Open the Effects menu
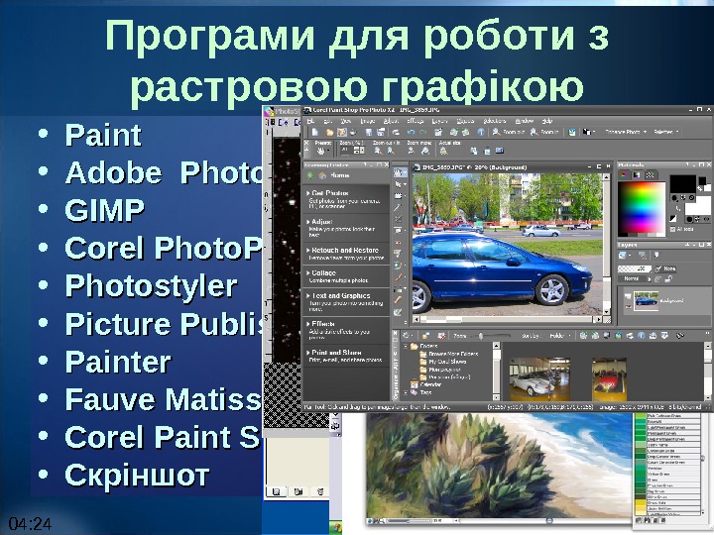Image resolution: width=714 pixels, height=535 pixels. coord(415,121)
